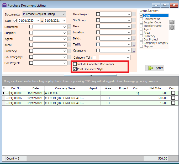
Task: Click the grid column chooser icon
Action: pos(4,88)
